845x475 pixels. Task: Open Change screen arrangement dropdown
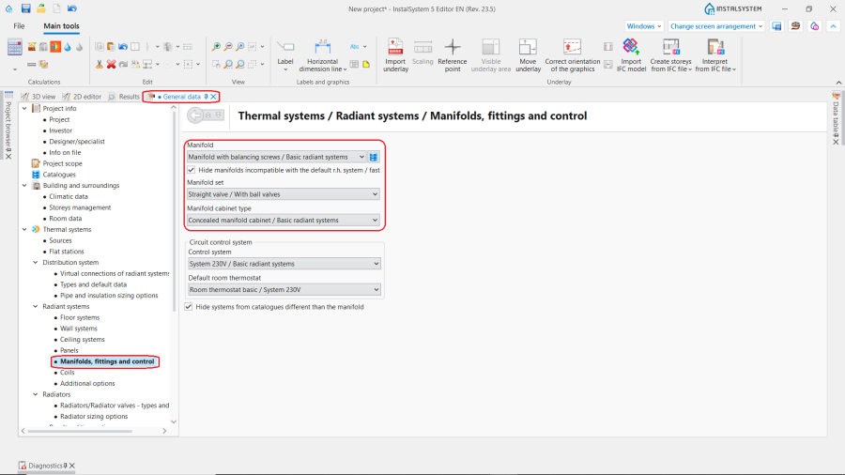pos(716,26)
